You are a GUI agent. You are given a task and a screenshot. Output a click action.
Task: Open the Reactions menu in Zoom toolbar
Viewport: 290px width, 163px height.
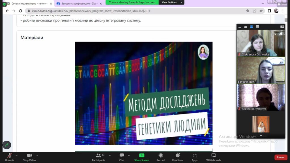coord(178,157)
